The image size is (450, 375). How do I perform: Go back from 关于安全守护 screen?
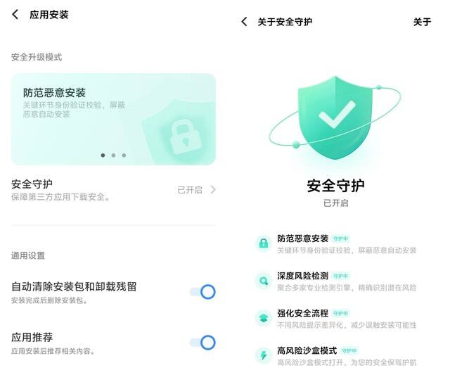[244, 22]
